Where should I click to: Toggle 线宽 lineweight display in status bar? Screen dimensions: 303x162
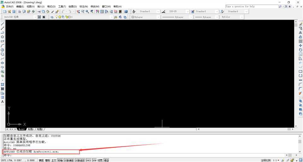[x=100, y=160]
